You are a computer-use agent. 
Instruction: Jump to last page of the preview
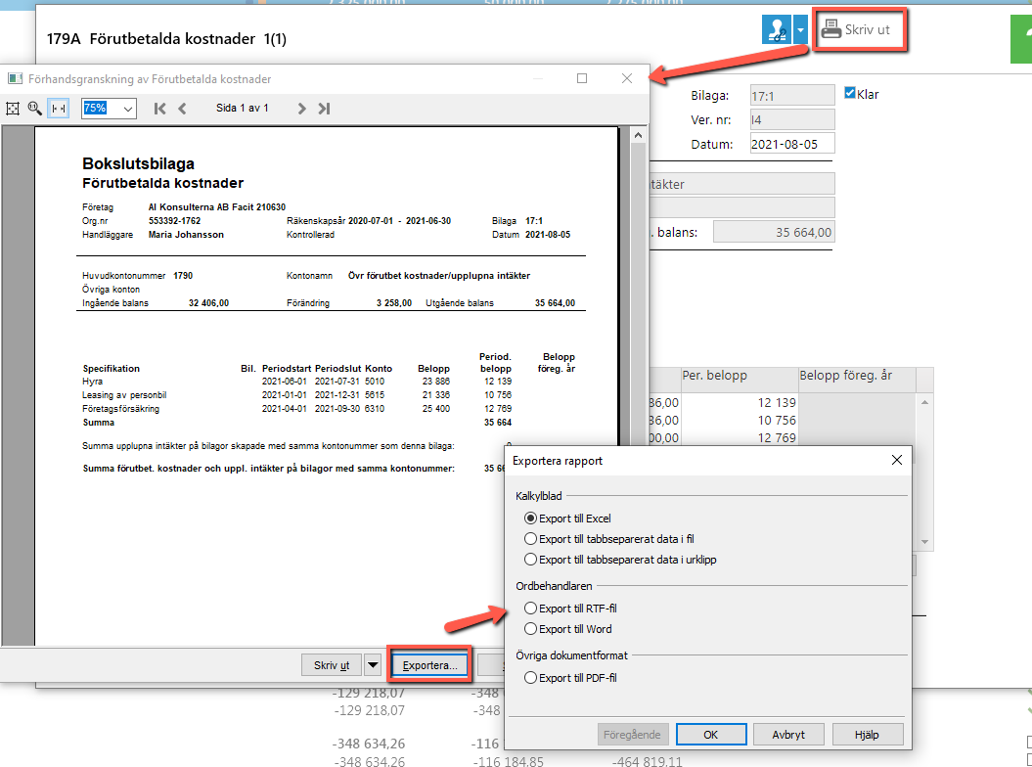pos(324,109)
